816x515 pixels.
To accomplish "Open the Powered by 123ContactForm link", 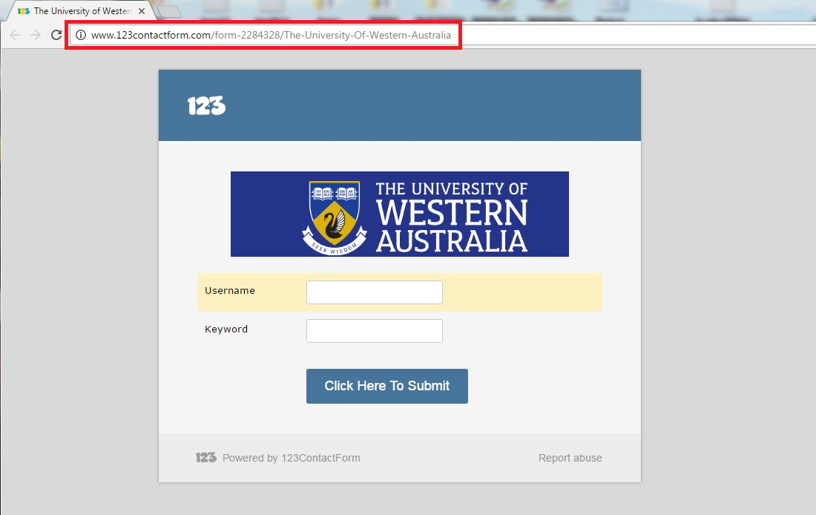I will 291,458.
